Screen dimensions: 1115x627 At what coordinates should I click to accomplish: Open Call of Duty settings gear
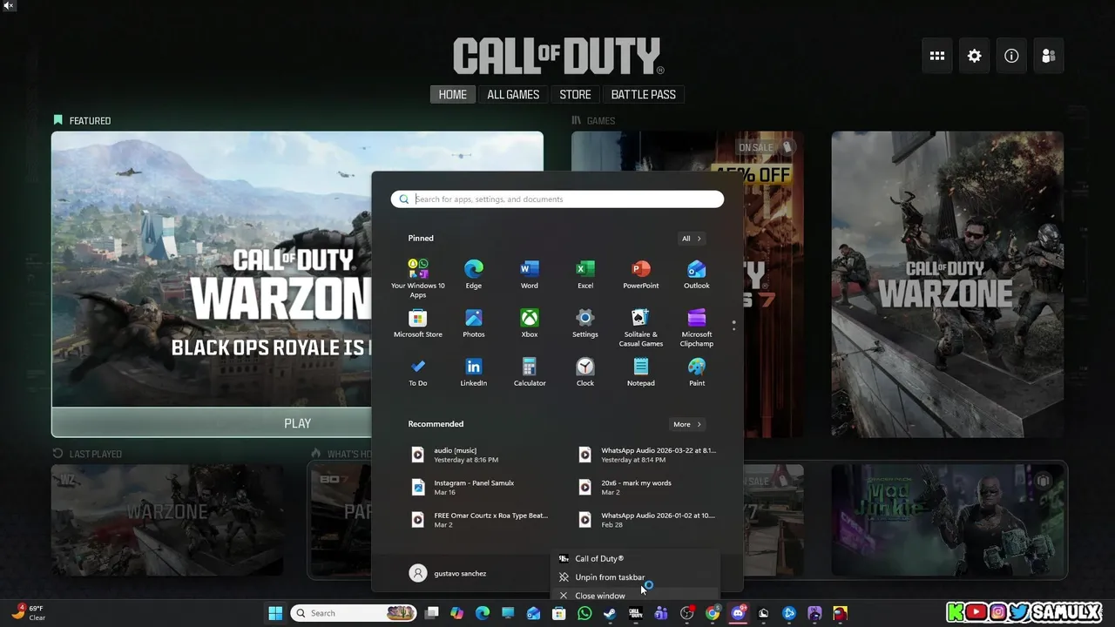(x=974, y=56)
